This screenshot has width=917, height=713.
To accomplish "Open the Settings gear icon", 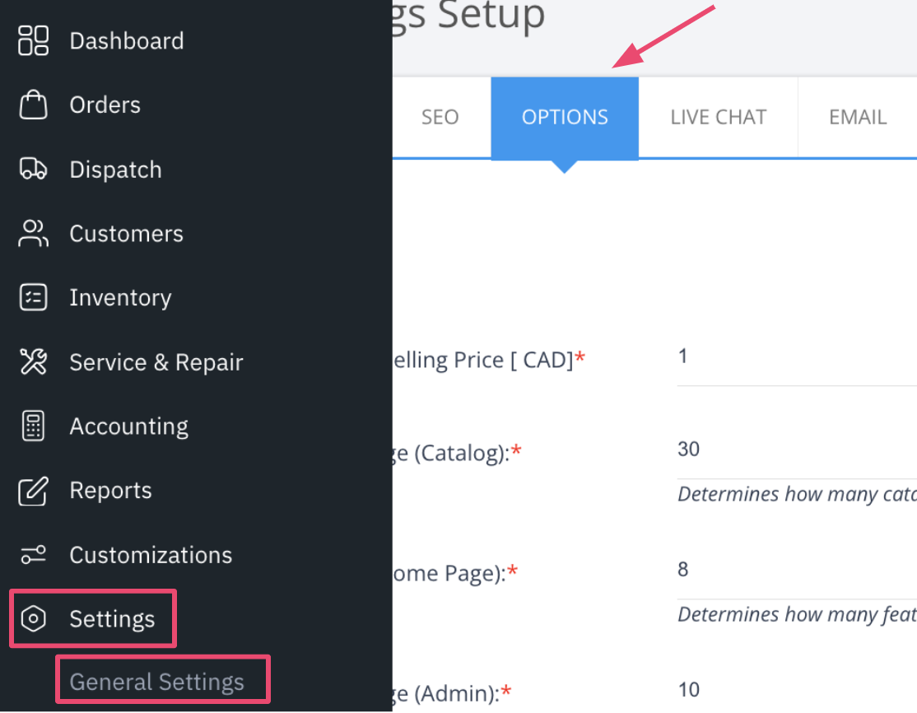I will coord(33,618).
